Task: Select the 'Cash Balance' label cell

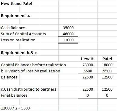Action: click(13, 28)
